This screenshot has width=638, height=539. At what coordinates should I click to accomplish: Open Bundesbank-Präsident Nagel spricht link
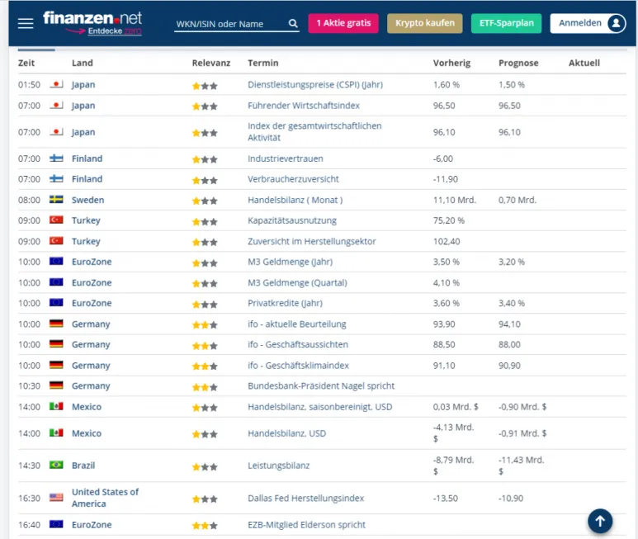[x=321, y=386]
